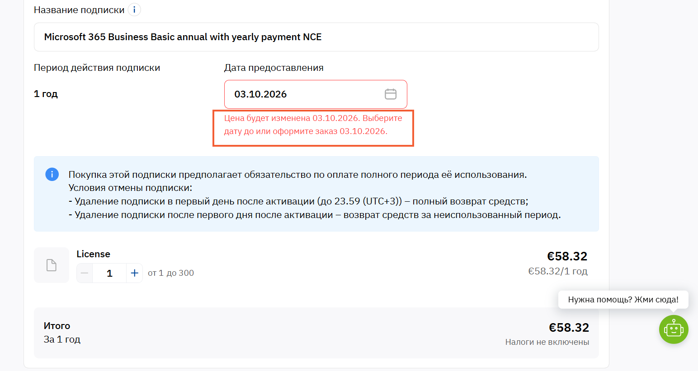Click the subscription name field Microsoft 365 Business Basic
This screenshot has width=698, height=371.
(x=316, y=37)
